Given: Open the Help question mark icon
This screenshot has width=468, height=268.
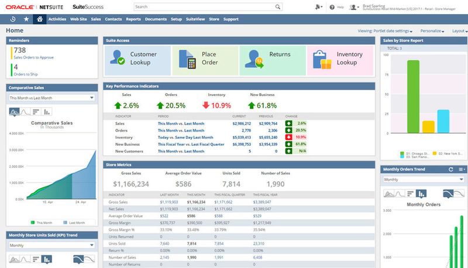Looking at the screenshot, I should 332,7.
